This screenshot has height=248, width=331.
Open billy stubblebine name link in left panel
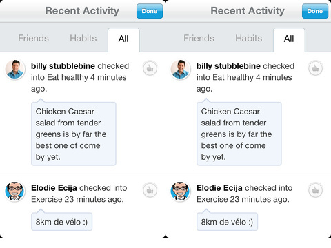pyautogui.click(x=63, y=66)
